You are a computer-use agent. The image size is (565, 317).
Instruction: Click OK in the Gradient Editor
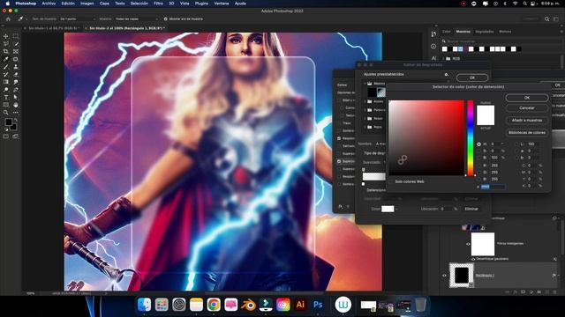pyautogui.click(x=472, y=77)
